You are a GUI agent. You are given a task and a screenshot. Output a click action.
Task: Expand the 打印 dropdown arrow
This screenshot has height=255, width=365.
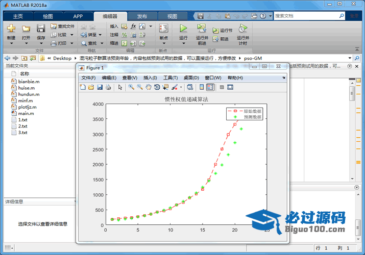[x=71, y=43]
